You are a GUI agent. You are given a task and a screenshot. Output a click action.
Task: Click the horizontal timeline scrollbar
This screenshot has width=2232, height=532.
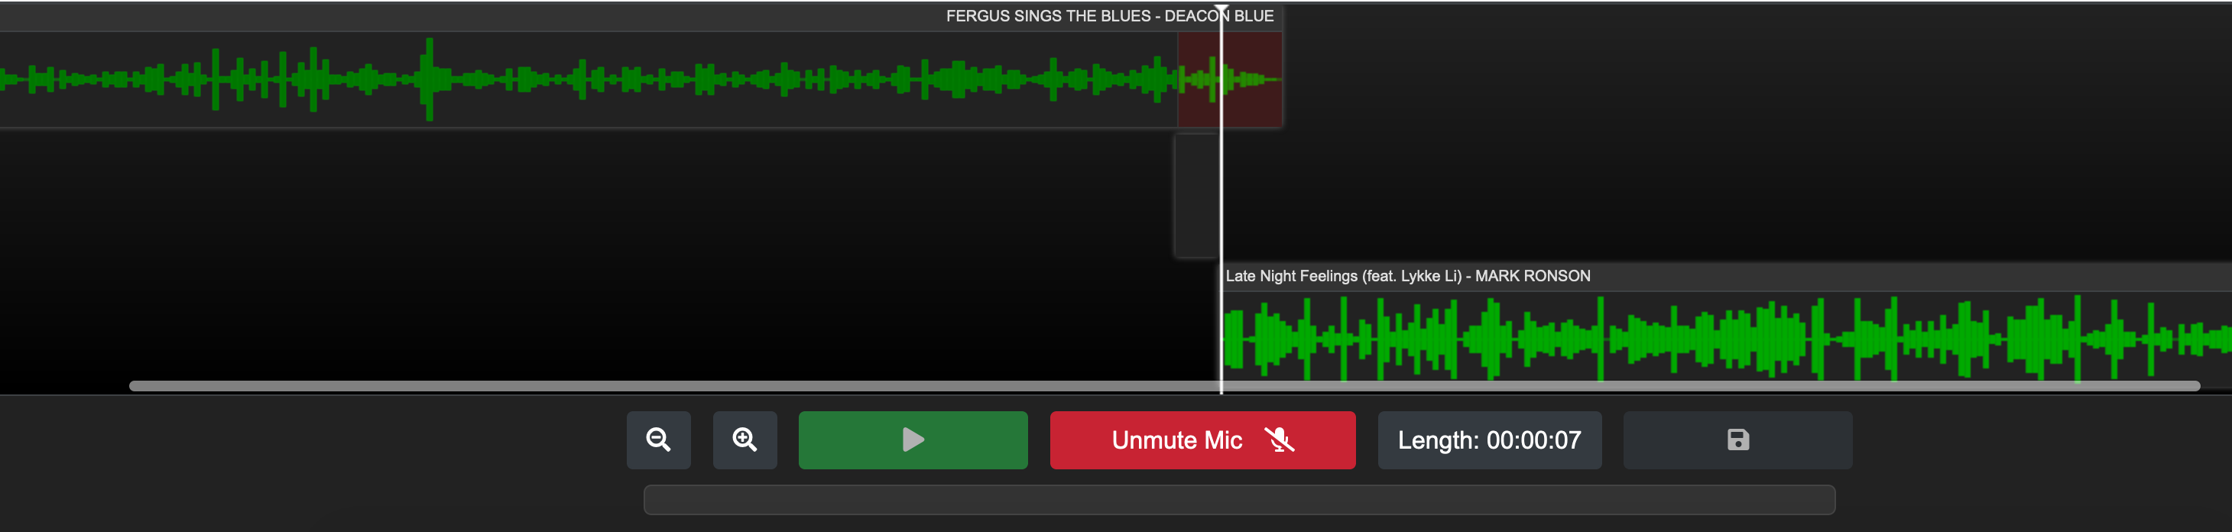1164,385
